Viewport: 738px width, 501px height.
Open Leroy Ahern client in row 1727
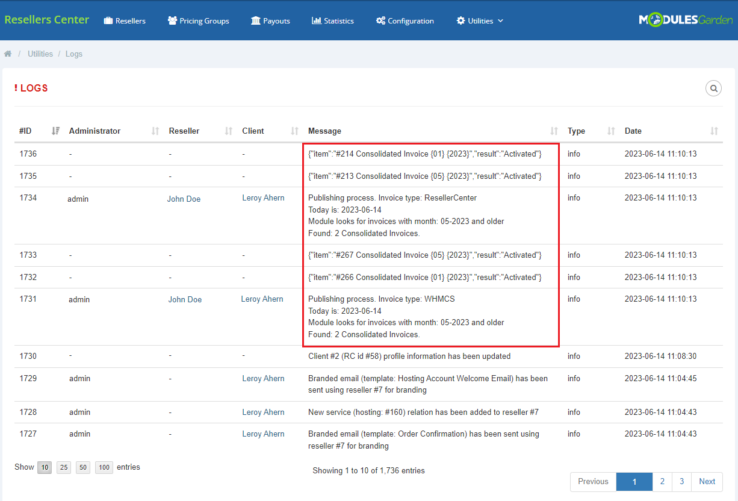click(x=263, y=434)
